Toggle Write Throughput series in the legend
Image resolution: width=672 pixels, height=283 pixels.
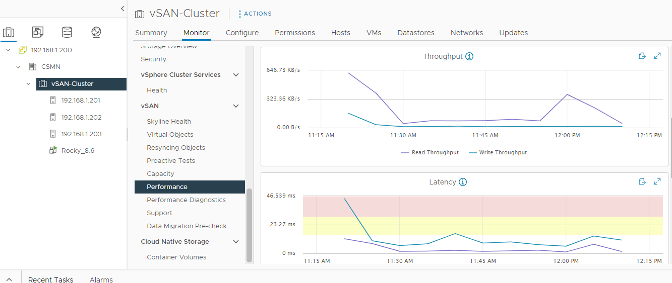(x=498, y=152)
